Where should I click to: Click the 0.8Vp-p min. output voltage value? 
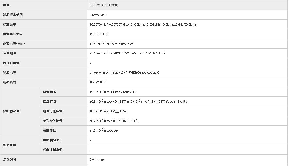(124, 73)
